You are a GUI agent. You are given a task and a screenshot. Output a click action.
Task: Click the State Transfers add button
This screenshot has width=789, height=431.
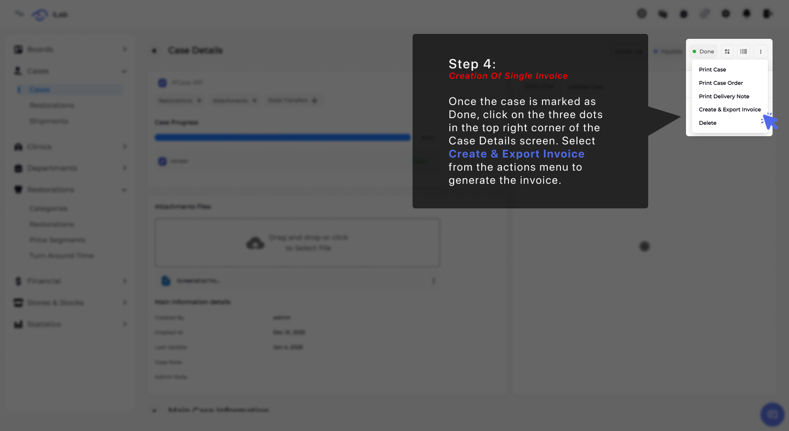point(315,101)
